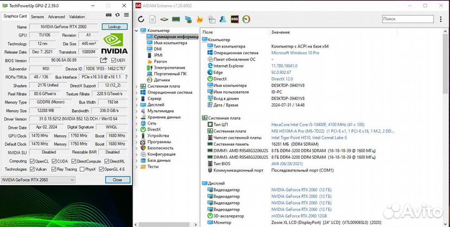Click the Lookup button in GPU-Z
This screenshot has width=450, height=227.
(114, 27)
